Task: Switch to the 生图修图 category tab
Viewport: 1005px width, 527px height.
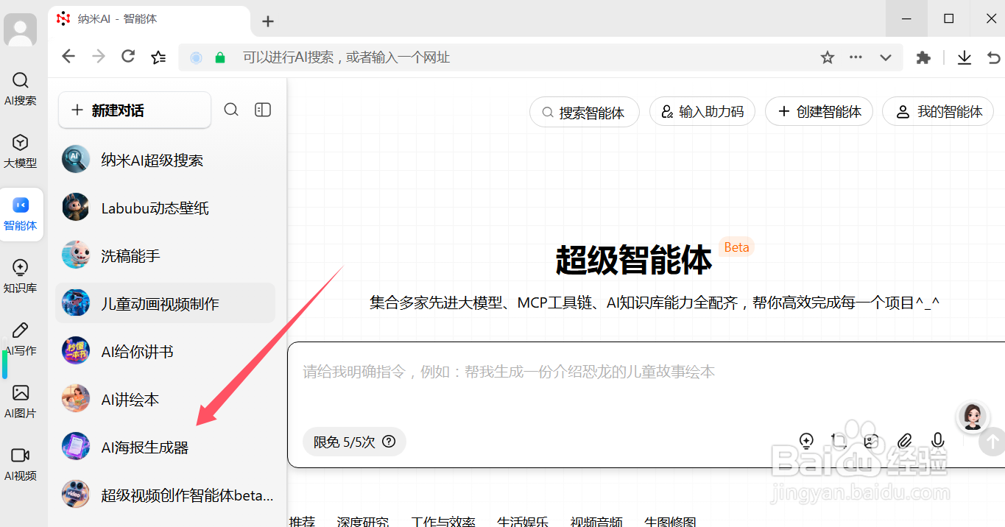Action: point(671,521)
